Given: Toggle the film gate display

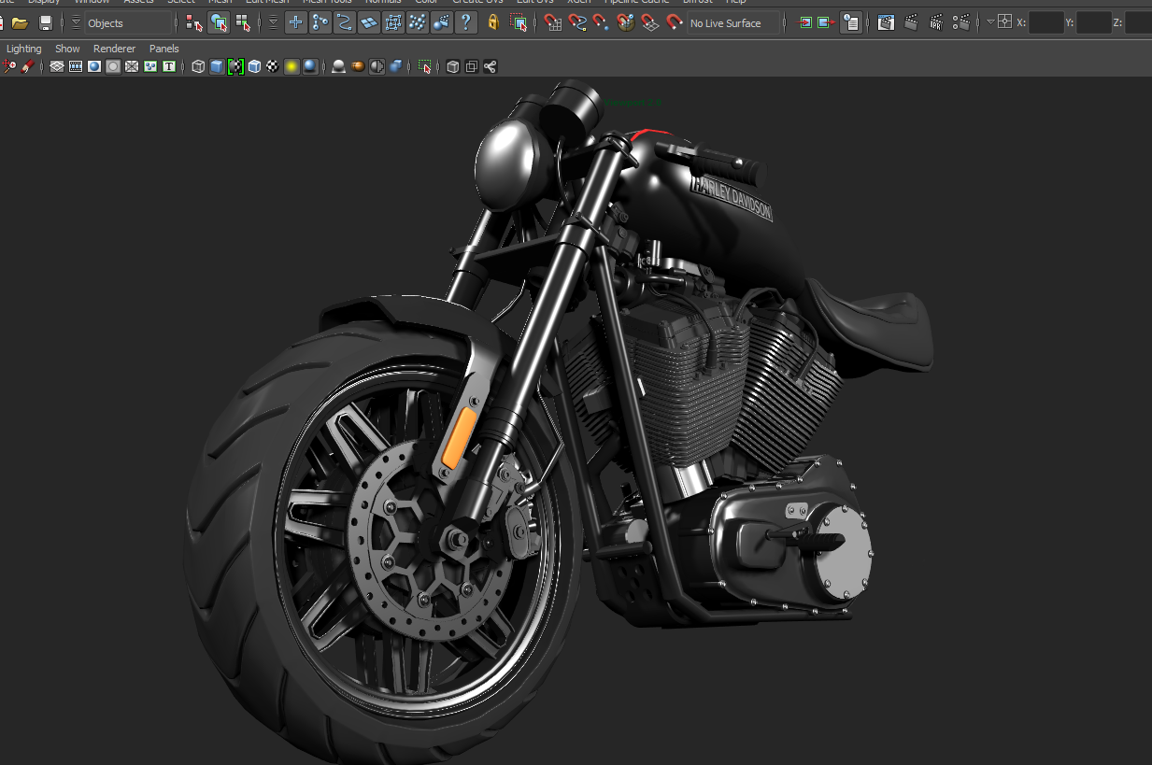Looking at the screenshot, I should tap(76, 66).
